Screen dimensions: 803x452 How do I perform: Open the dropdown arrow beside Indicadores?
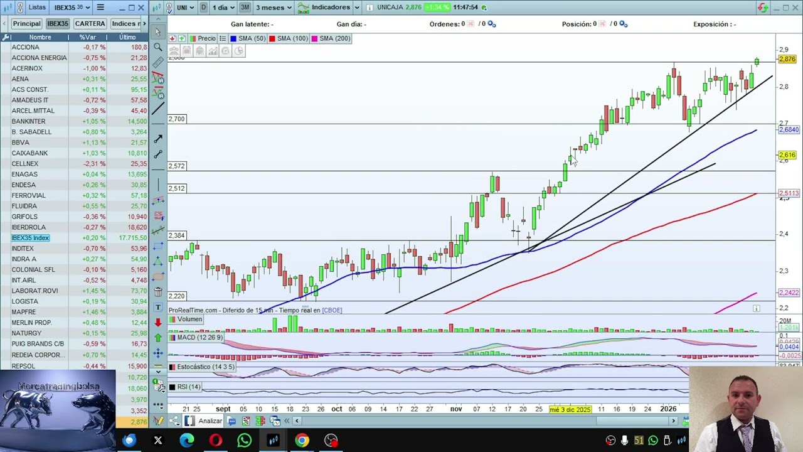pyautogui.click(x=357, y=8)
